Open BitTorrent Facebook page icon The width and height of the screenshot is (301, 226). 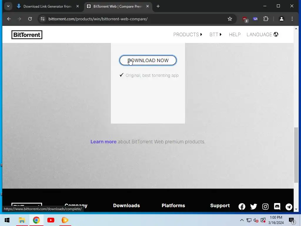coord(242,207)
